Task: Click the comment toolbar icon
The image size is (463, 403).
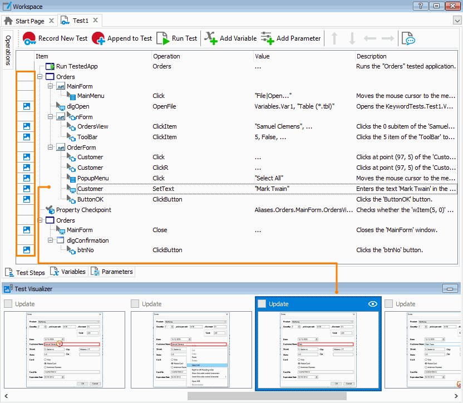Action: point(408,38)
